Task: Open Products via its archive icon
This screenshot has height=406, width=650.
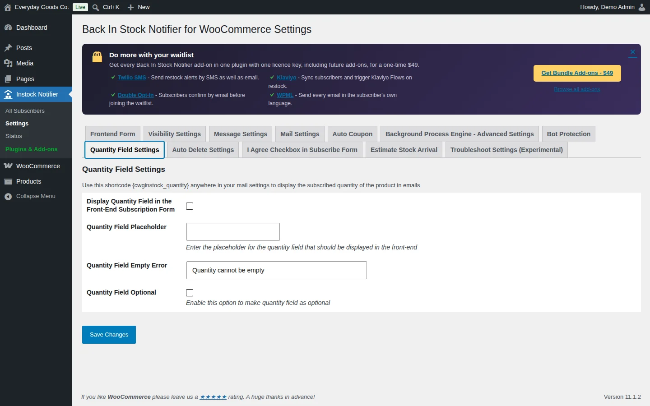Action: pyautogui.click(x=8, y=181)
